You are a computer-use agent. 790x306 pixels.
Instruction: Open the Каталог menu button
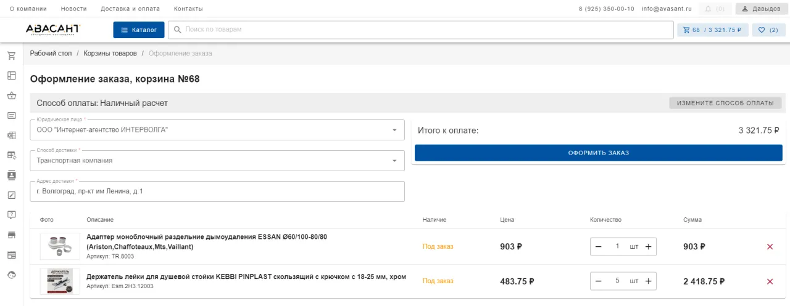point(139,30)
